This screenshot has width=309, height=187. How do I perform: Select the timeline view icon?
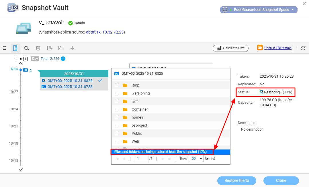click(15, 48)
